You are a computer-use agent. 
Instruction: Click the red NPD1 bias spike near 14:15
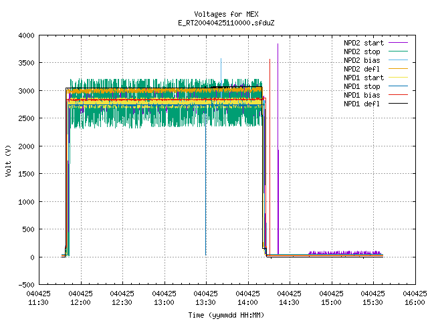[270, 157]
